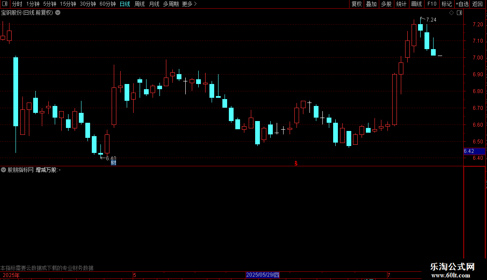Click the 宝钢股份(日线.前复权) chart title
The image size is (487, 280).
click(27, 13)
